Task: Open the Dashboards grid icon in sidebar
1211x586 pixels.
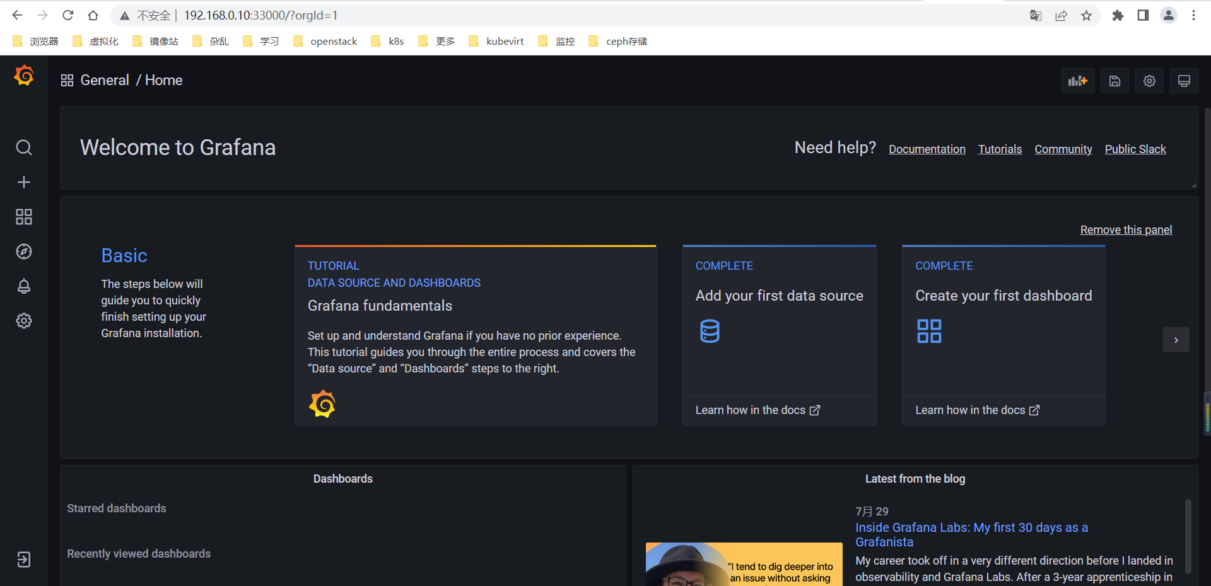Action: [x=24, y=217]
